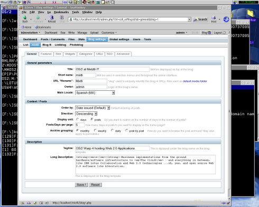Click the security lock icon in status bar
The height and width of the screenshot is (207, 259).
pos(228,203)
